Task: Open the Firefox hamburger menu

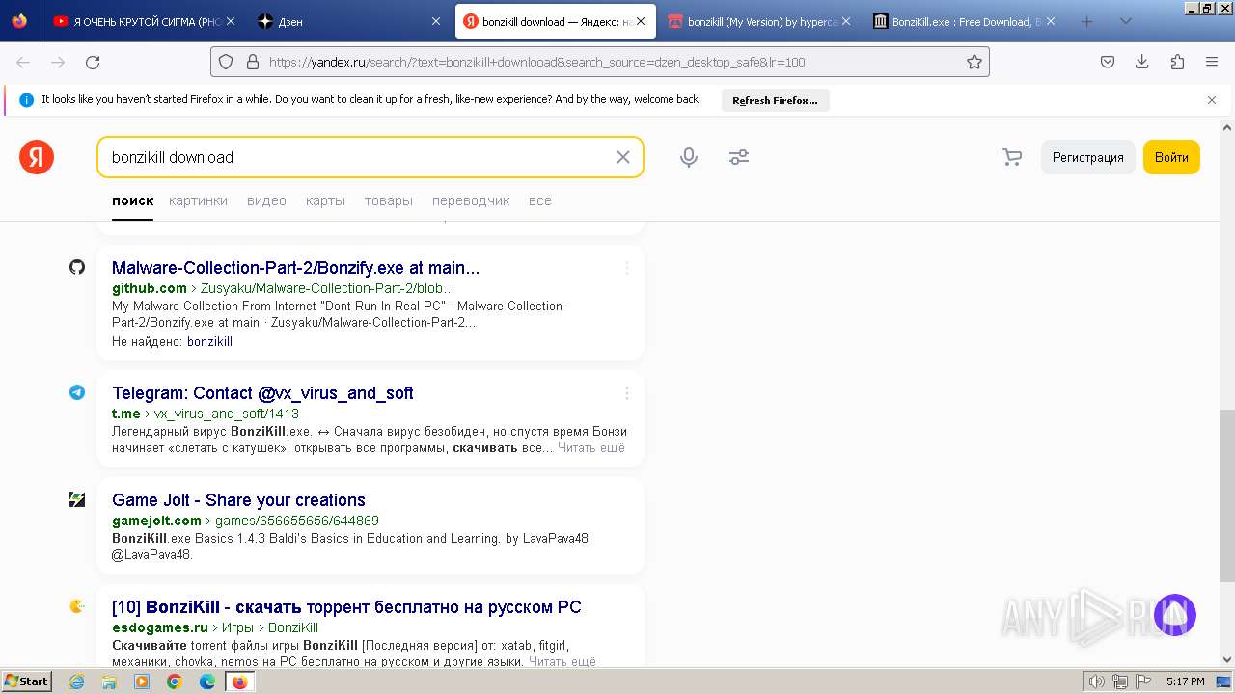Action: (x=1212, y=62)
